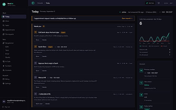View Details for the Sarah Chen follow-up

[x=45, y=56]
